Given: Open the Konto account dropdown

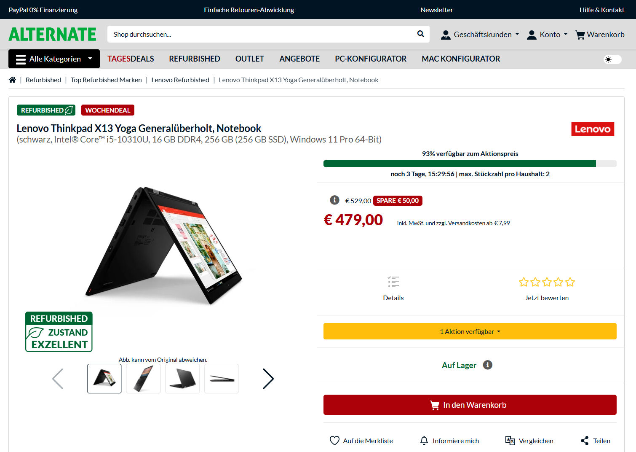Looking at the screenshot, I should coord(547,35).
